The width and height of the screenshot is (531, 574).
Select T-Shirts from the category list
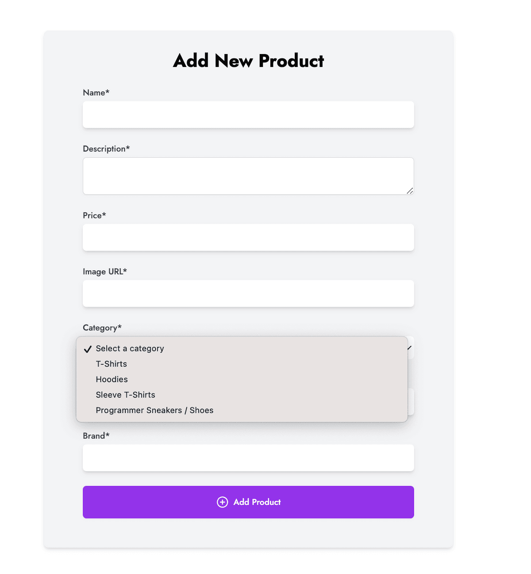coord(112,364)
